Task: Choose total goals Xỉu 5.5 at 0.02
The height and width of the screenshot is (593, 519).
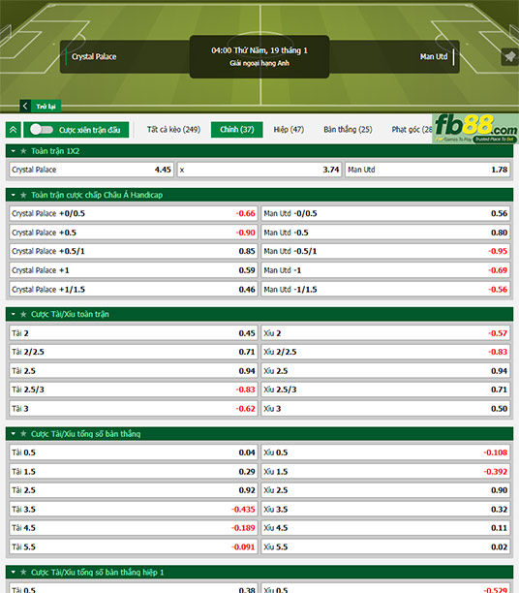Action: coord(385,547)
